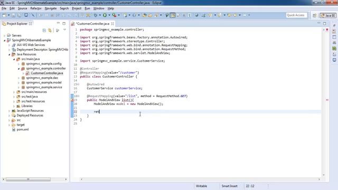
Task: Click the 22 : 12 cursor position status
Action: [250, 186]
